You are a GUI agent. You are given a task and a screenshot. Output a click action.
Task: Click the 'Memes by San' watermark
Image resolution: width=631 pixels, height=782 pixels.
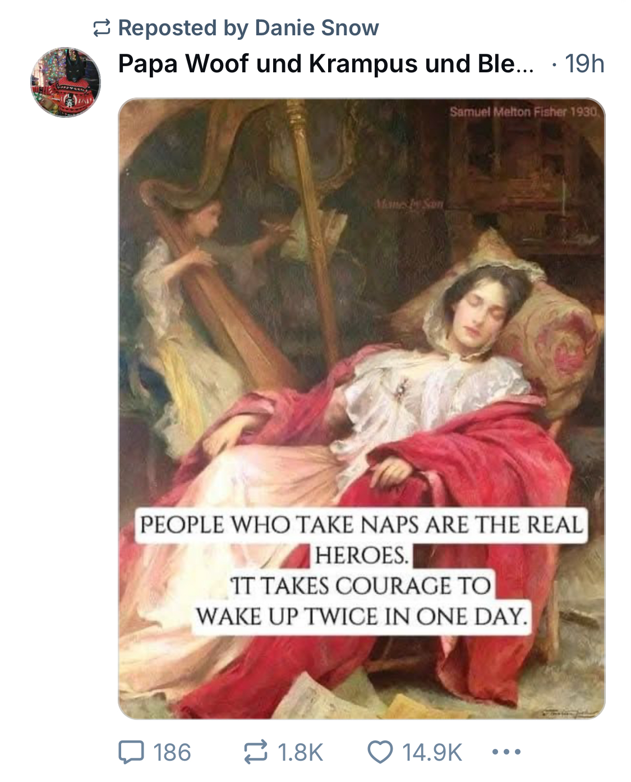[x=409, y=205]
